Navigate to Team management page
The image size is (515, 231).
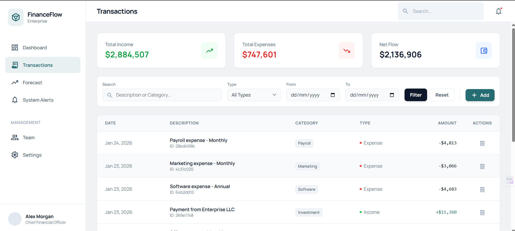43,137
